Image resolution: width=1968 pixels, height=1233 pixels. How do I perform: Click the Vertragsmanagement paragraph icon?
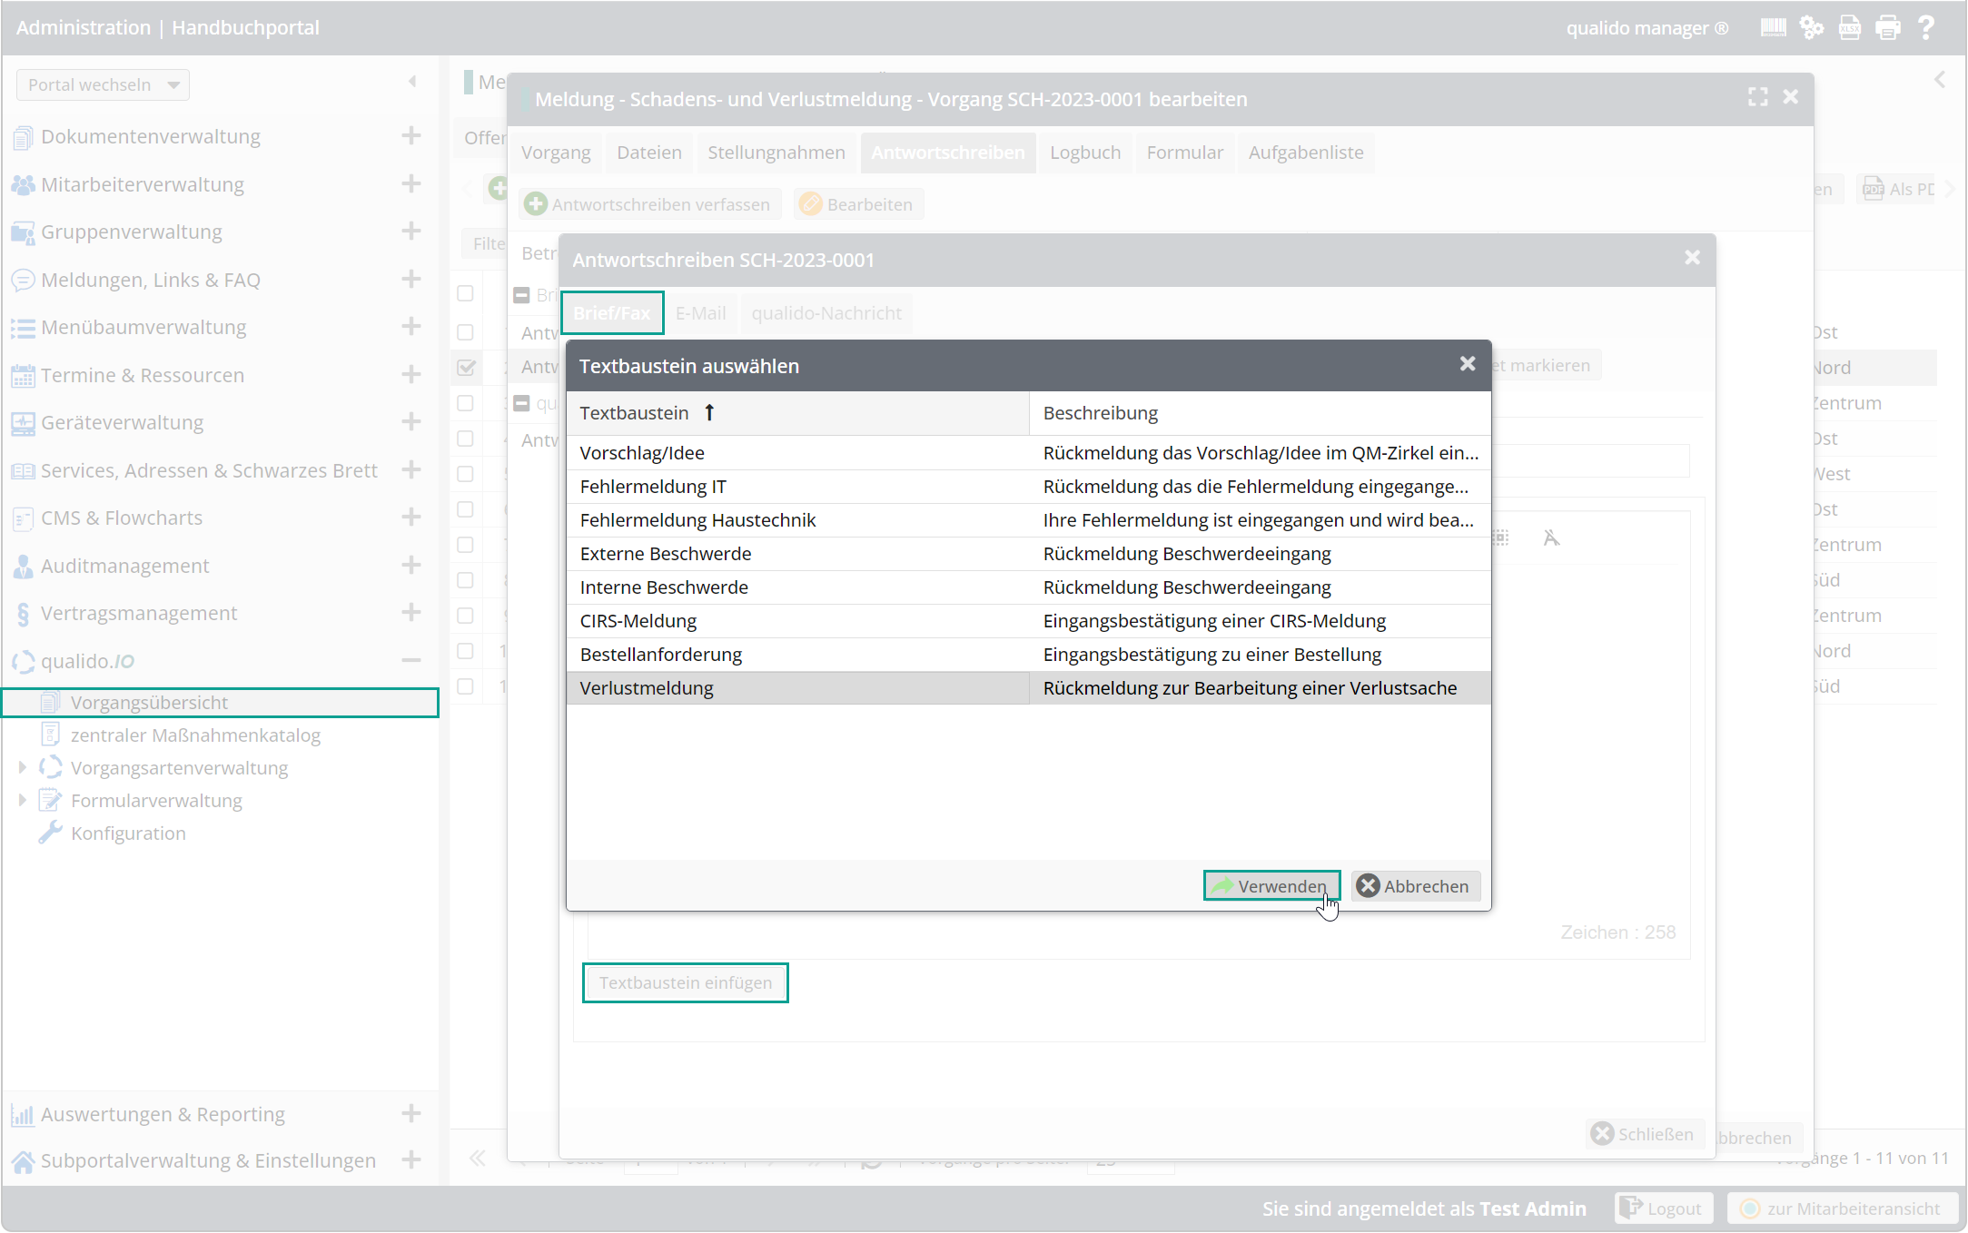tap(23, 614)
